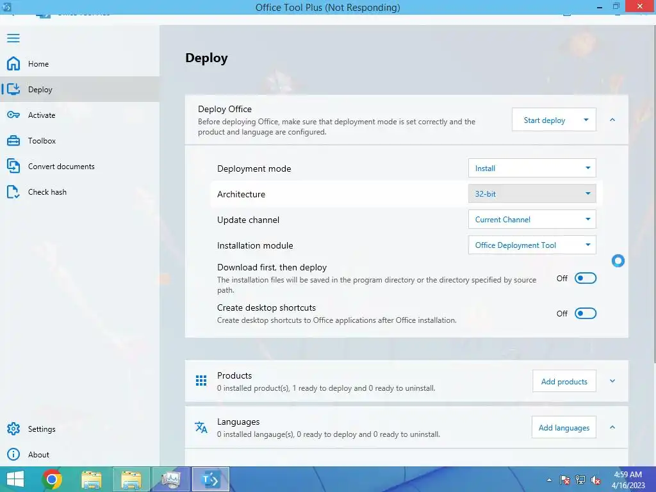Click the Action Center flag icon
The image size is (656, 492).
coord(565,480)
